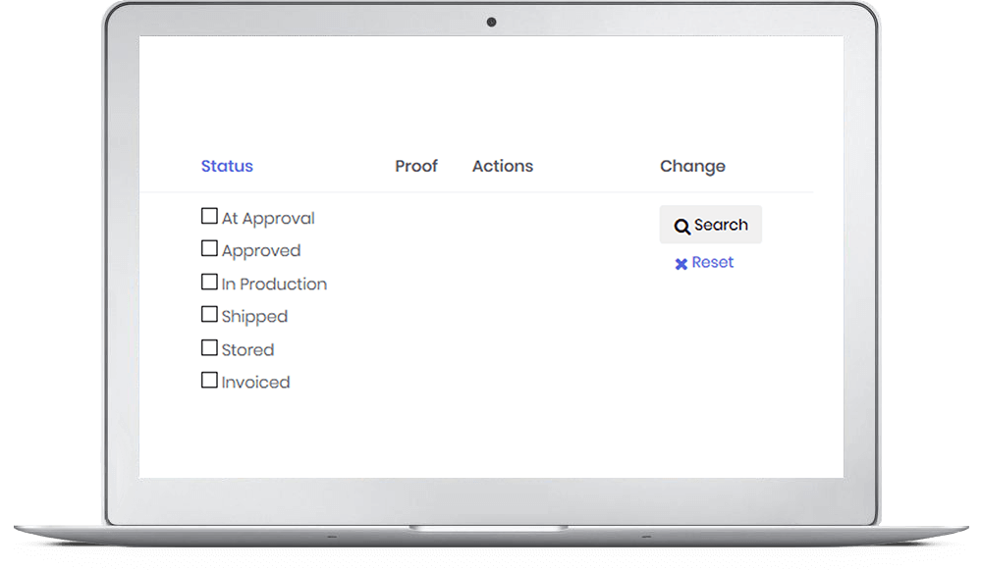Click the Invoiced label text
This screenshot has width=981, height=571.
[x=256, y=382]
